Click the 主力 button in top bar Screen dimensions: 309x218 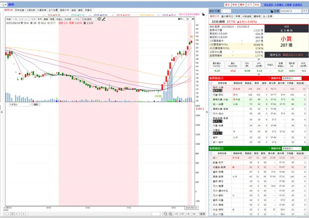point(249,5)
